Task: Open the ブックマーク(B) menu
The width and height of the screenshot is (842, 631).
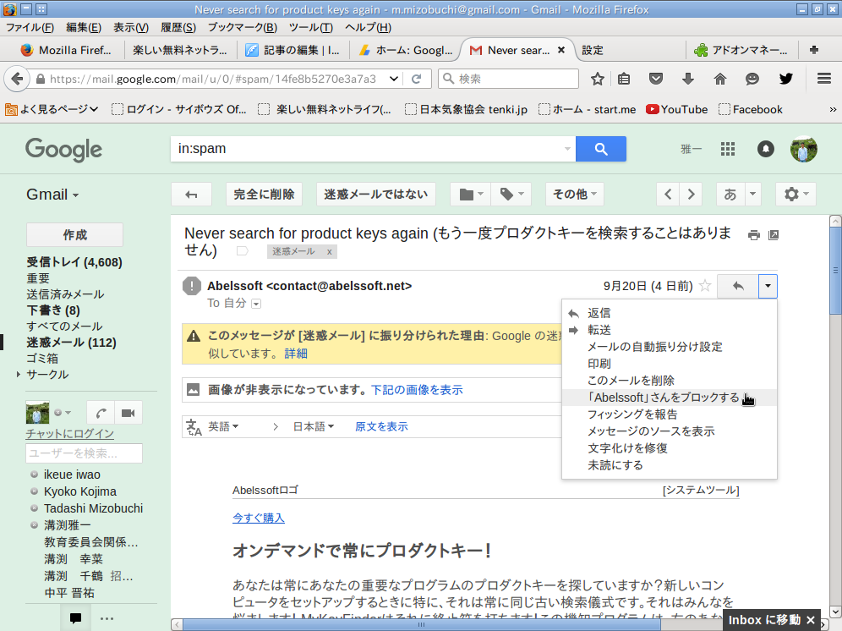Action: pyautogui.click(x=242, y=27)
